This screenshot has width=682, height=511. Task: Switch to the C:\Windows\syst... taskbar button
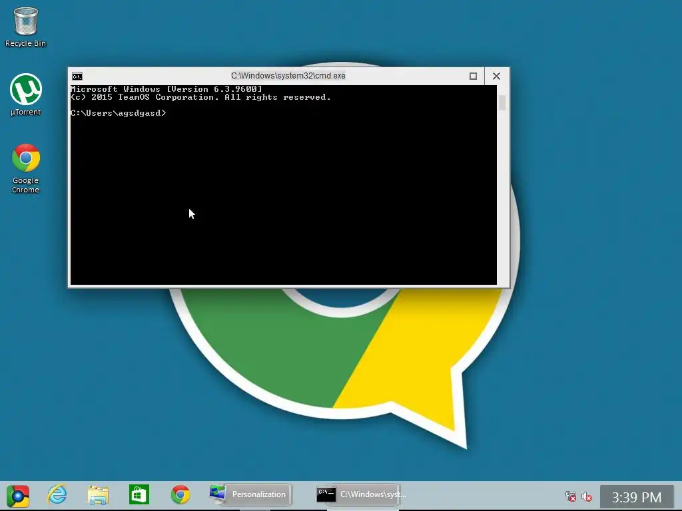[x=360, y=494]
